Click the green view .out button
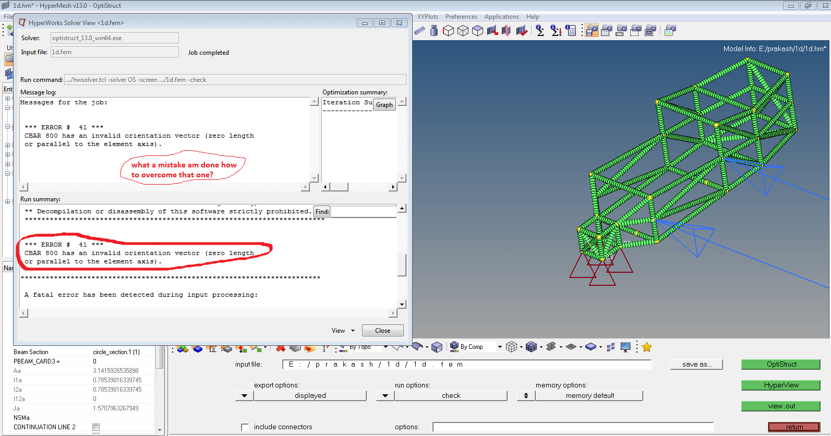This screenshot has width=831, height=436. [x=781, y=406]
